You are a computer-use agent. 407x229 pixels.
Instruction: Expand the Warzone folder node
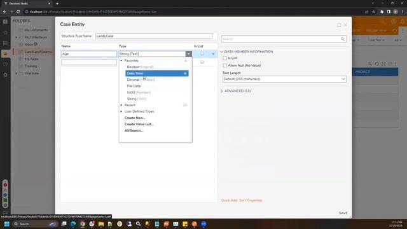[x=17, y=74]
